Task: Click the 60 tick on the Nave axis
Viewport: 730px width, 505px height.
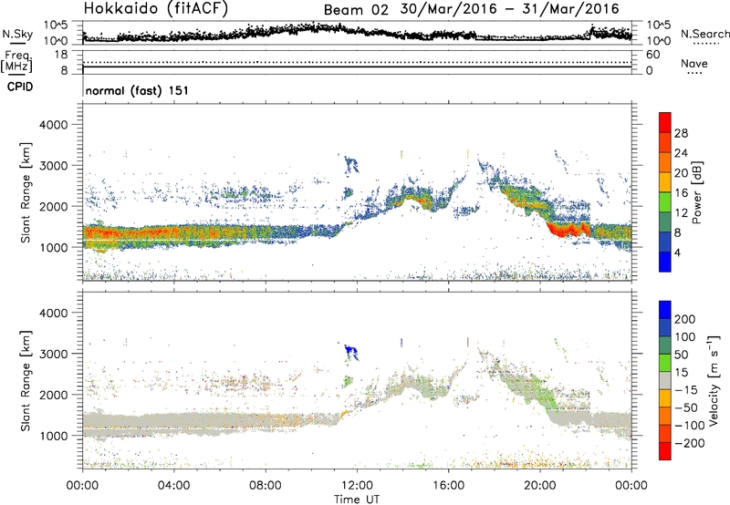Action: (x=652, y=55)
